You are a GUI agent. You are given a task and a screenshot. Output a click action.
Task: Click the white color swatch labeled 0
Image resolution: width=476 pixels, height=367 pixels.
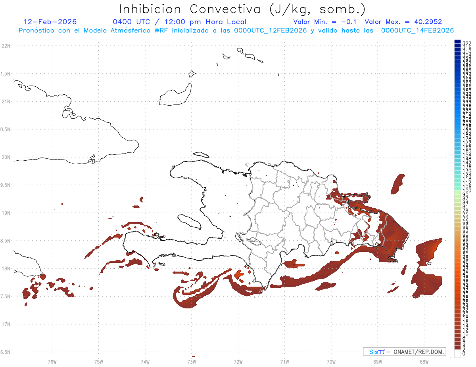(x=457, y=354)
